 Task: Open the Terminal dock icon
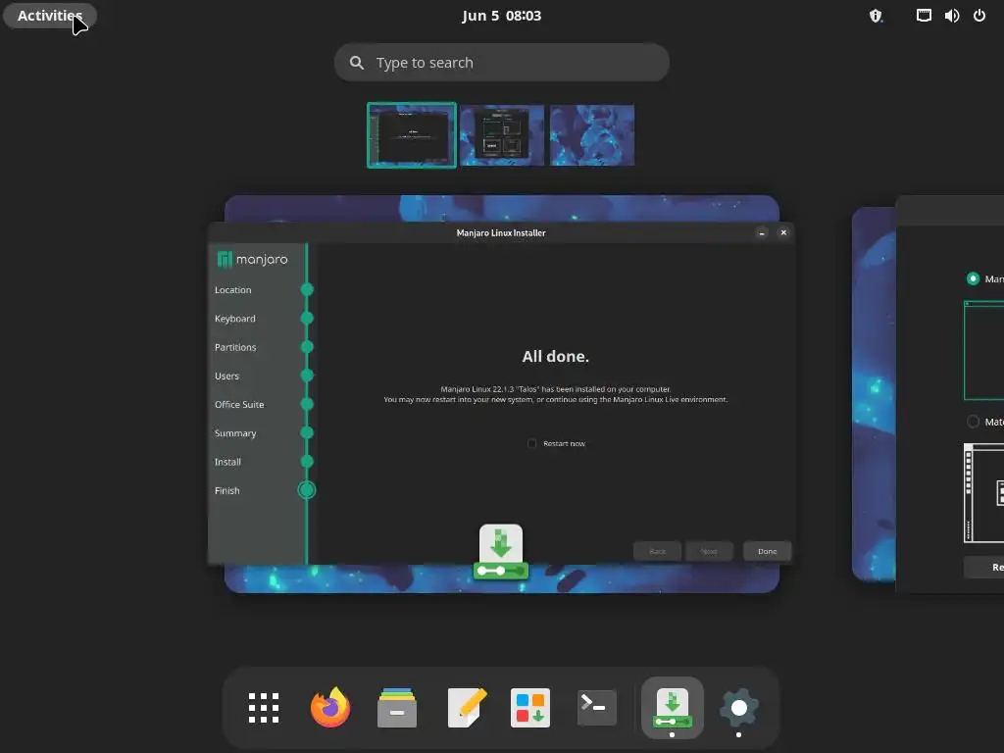point(597,708)
